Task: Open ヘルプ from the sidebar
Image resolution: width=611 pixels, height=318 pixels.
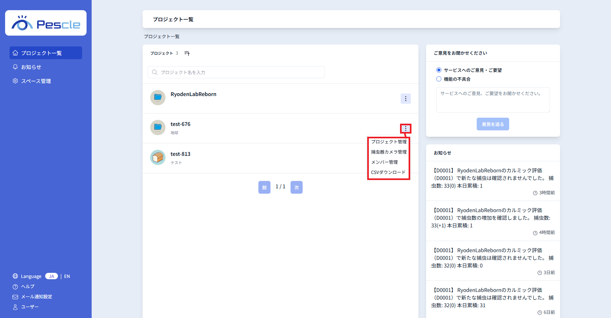Action: pyautogui.click(x=28, y=287)
